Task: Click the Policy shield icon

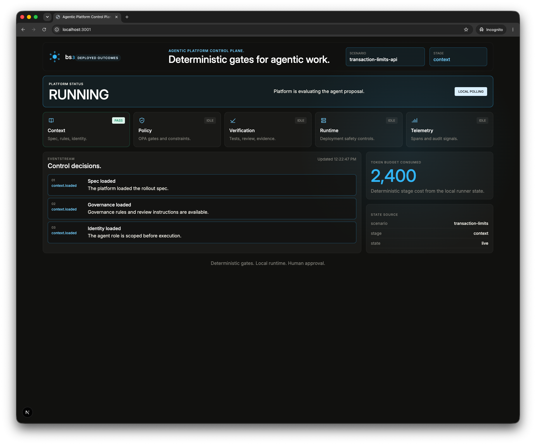Action: coord(142,120)
